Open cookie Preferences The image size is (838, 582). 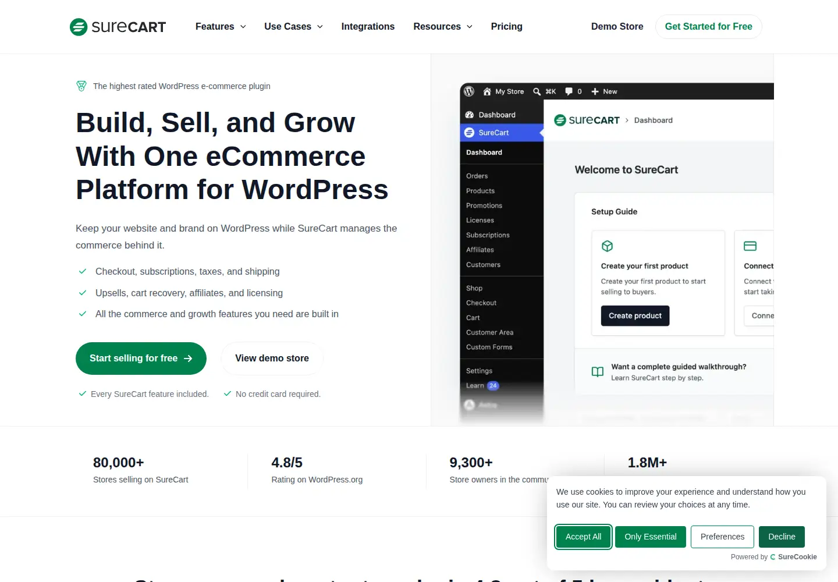(x=722, y=537)
